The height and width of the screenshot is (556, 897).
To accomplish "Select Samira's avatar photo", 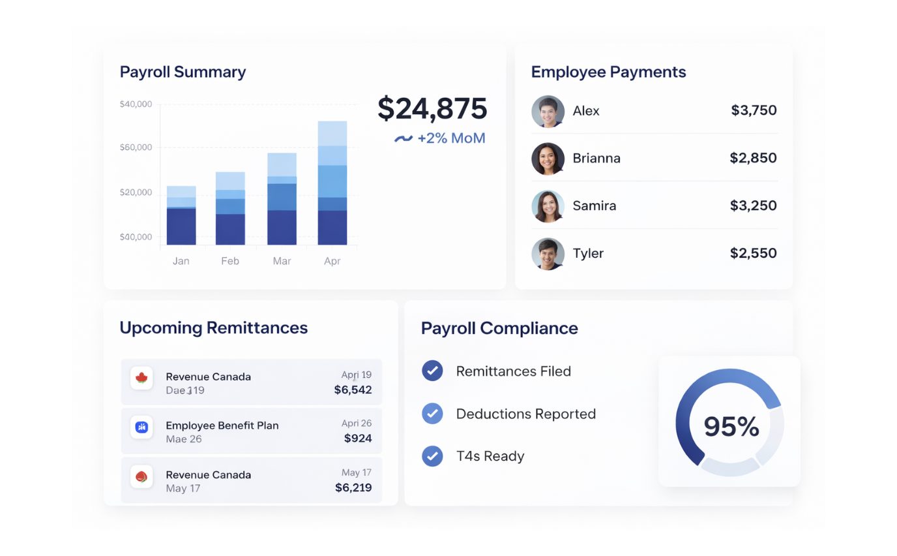I will (x=548, y=206).
